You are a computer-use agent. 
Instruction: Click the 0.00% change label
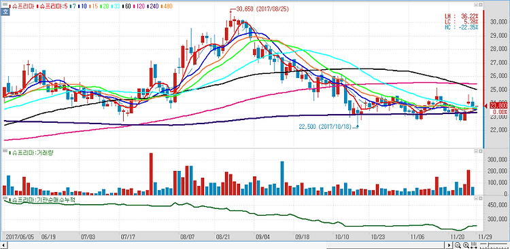[499, 112]
